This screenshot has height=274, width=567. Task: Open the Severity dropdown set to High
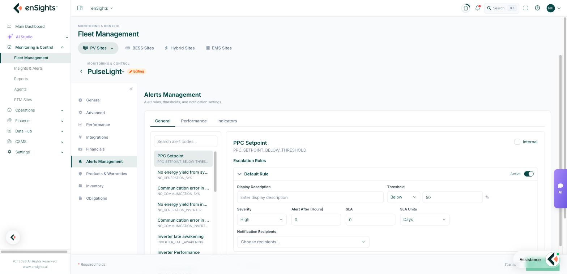(x=262, y=219)
